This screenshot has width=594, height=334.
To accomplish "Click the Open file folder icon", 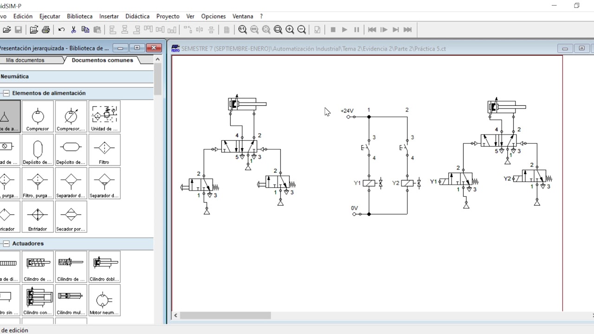I will (x=6, y=30).
